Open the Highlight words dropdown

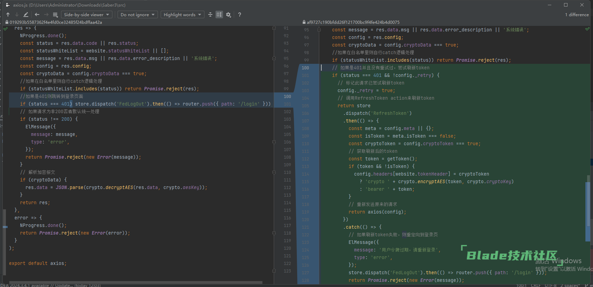pos(182,14)
